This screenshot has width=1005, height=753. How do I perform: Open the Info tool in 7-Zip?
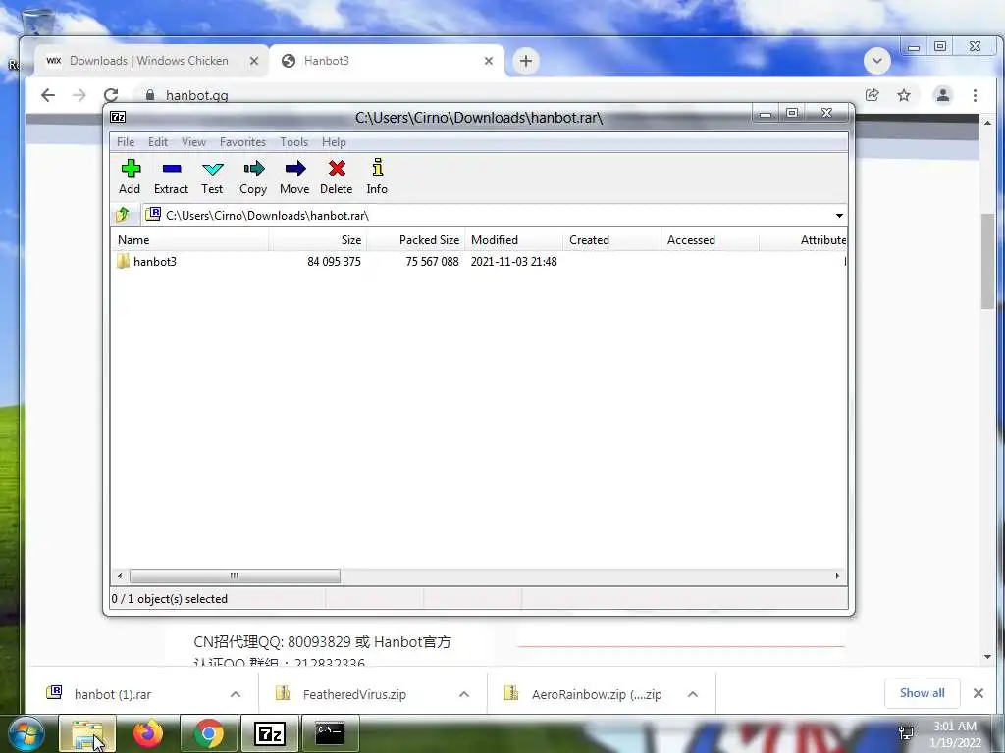377,176
